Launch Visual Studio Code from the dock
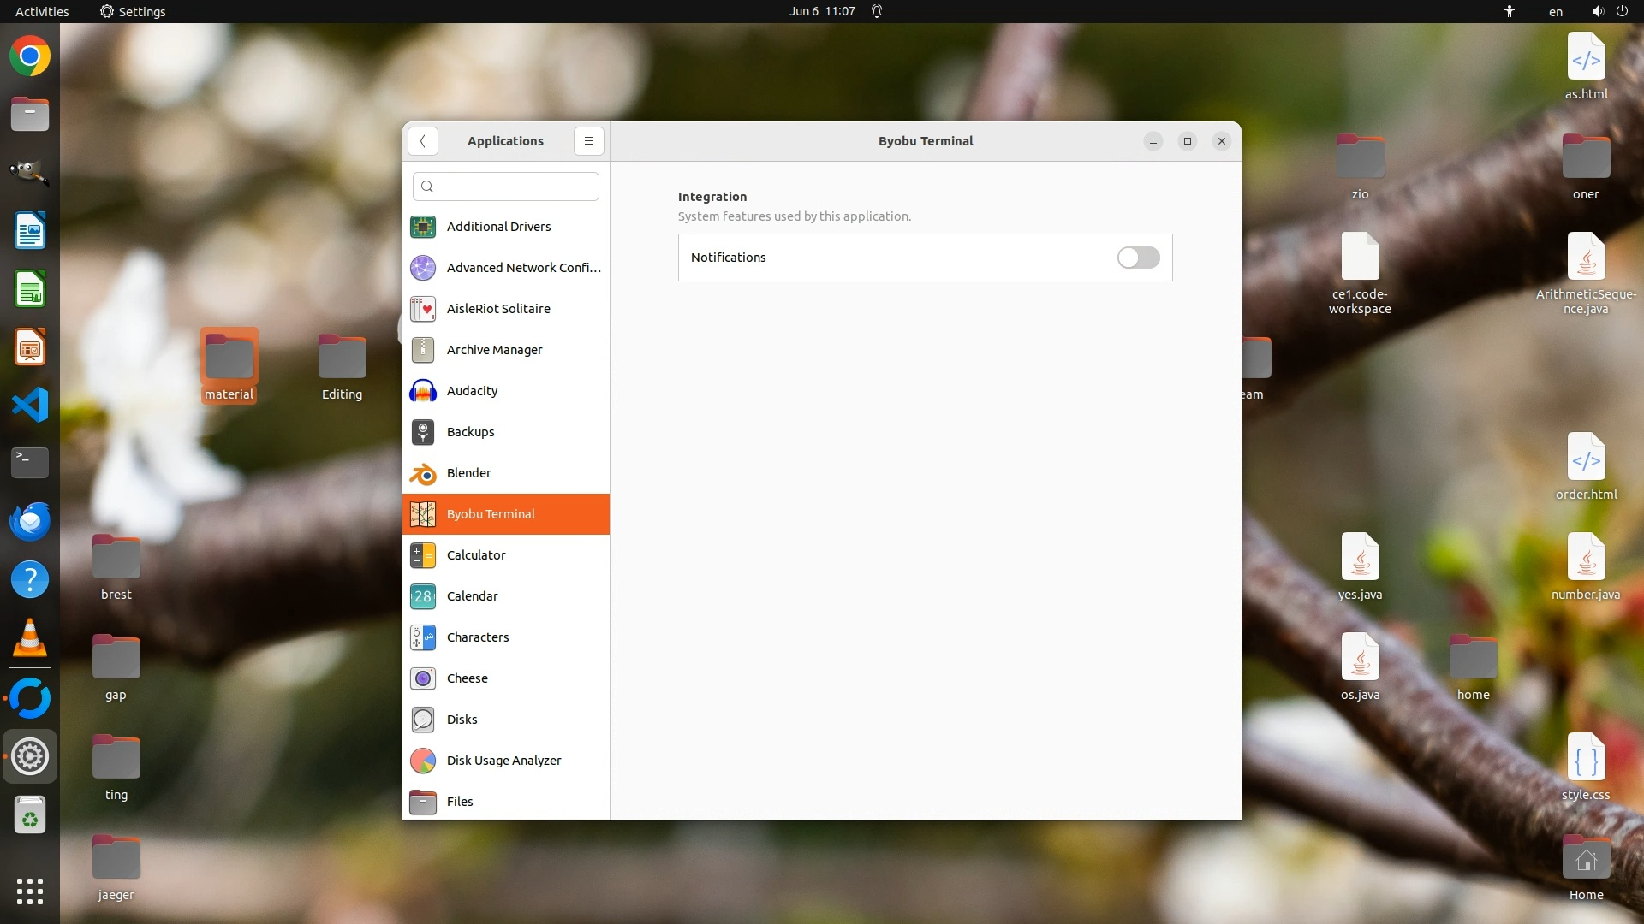This screenshot has width=1644, height=924. [30, 405]
